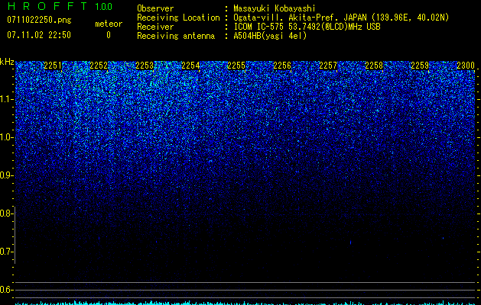This screenshot has height=305, width=481.
Task: Click the 'Receiving Location' label
Action: coord(178,18)
